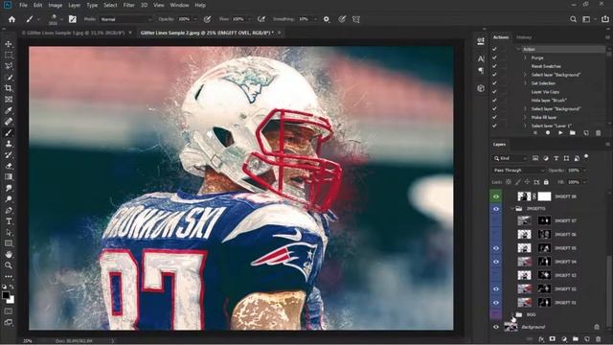Switch to the History tab
The height and width of the screenshot is (345, 613).
click(524, 37)
